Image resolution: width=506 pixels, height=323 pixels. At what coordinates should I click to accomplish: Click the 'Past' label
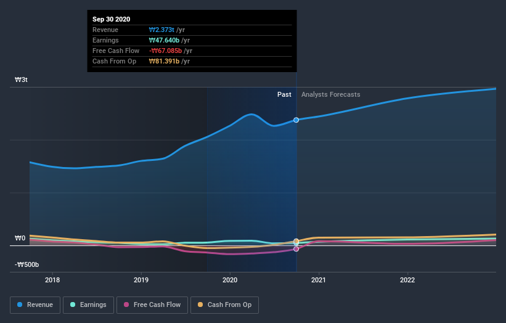(284, 94)
